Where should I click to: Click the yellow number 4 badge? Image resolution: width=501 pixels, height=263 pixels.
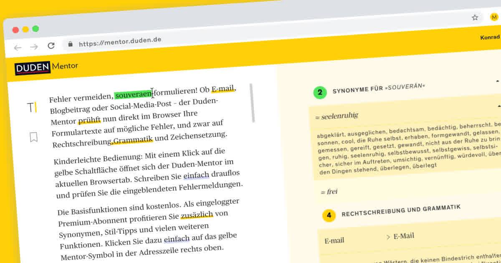[x=329, y=215]
